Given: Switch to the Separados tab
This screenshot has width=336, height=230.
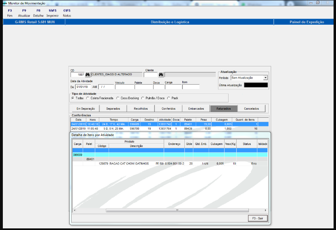Looking at the screenshot, I should pyautogui.click(x=113, y=109).
